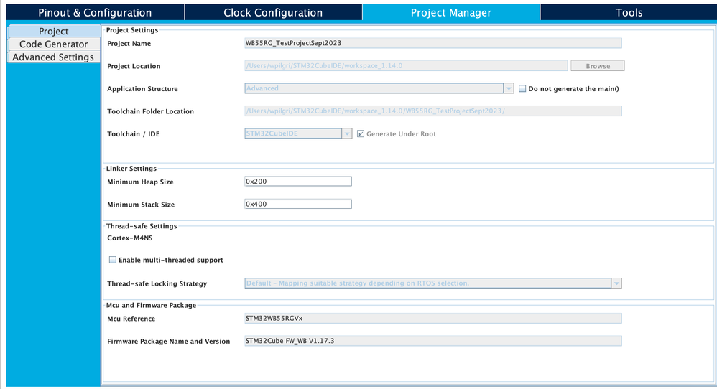
Task: Switch to Pinout & Configuration tab
Action: pos(95,12)
